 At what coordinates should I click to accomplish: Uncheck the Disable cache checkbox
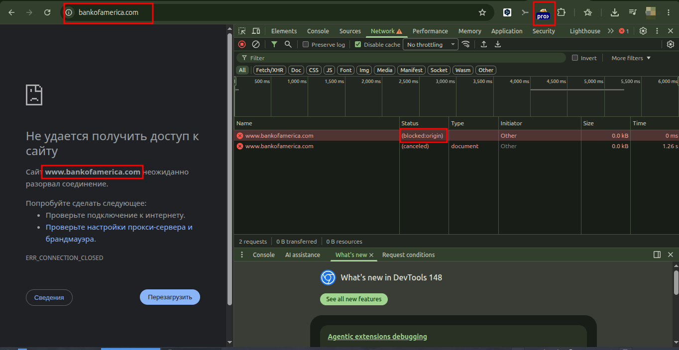(x=358, y=44)
